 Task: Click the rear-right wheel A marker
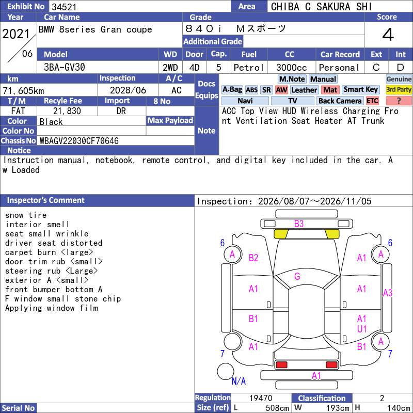tap(381, 342)
